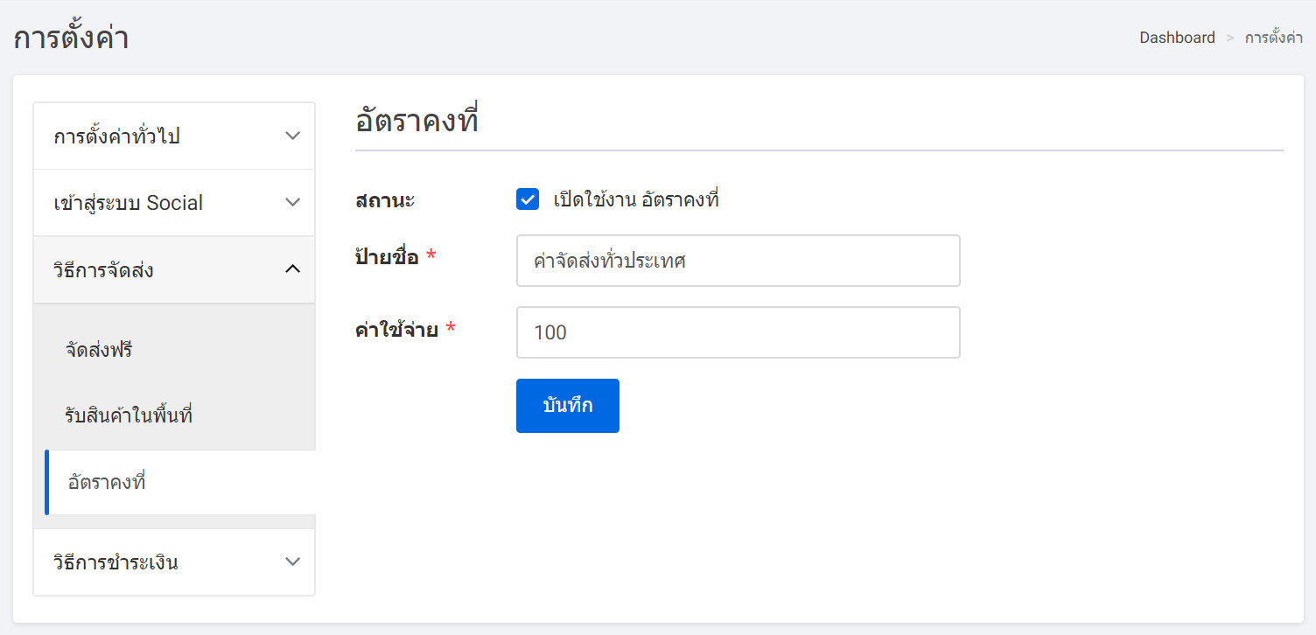Click the เปิดใช้งาน อัตราคงที่ checkbox label

click(636, 199)
